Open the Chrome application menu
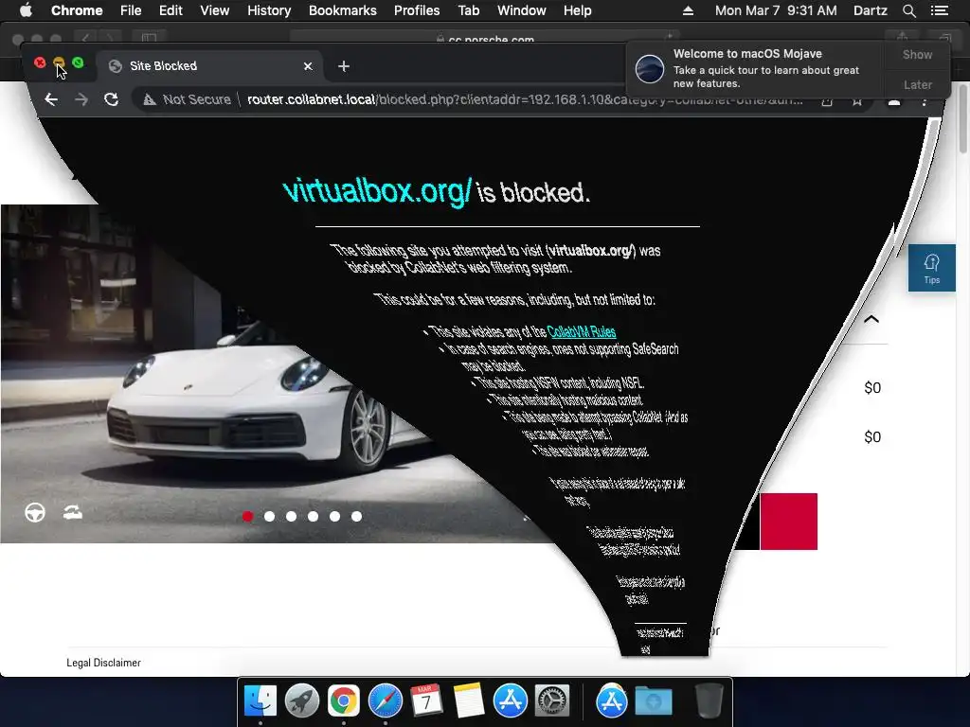Viewport: 970px width, 727px height. (77, 10)
